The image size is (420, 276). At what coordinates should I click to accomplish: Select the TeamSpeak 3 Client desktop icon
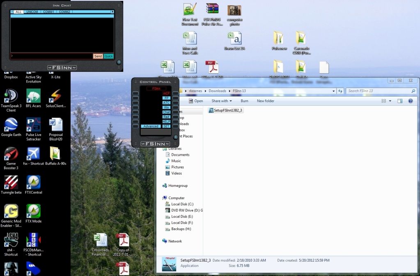pyautogui.click(x=11, y=100)
